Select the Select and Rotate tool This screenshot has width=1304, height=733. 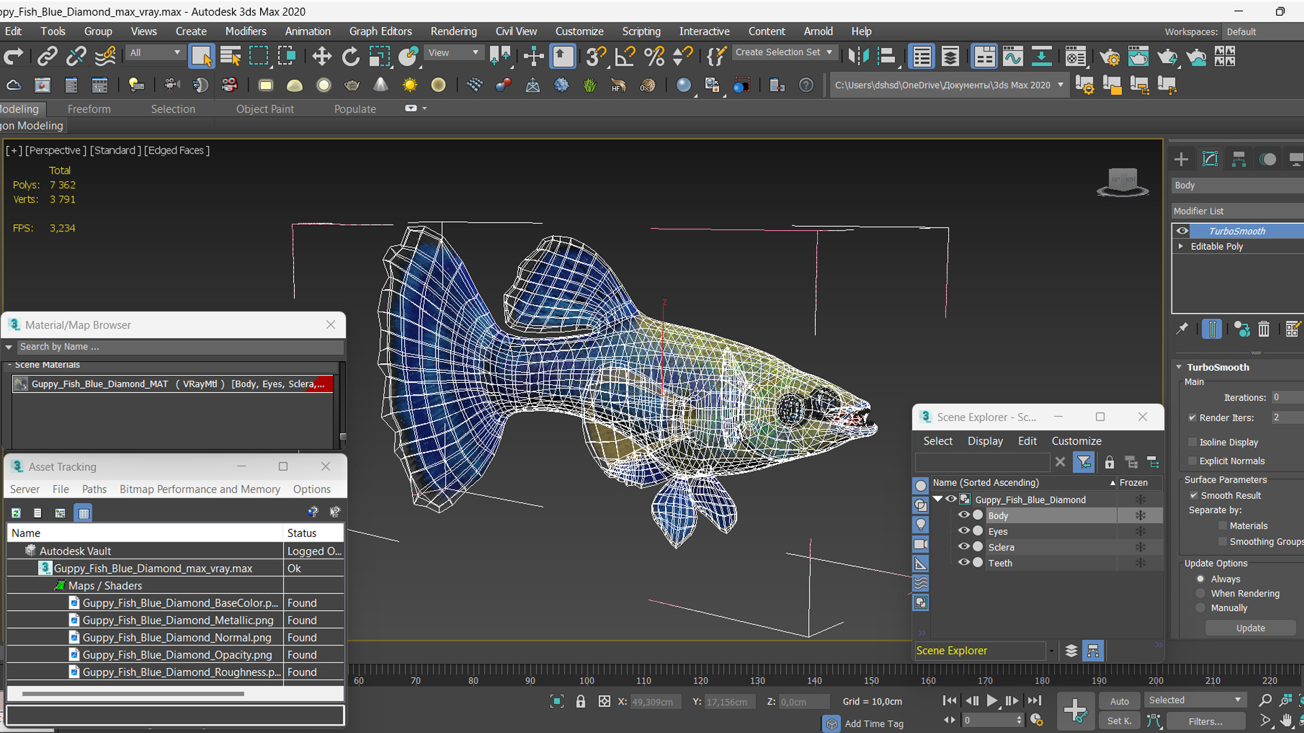coord(350,56)
